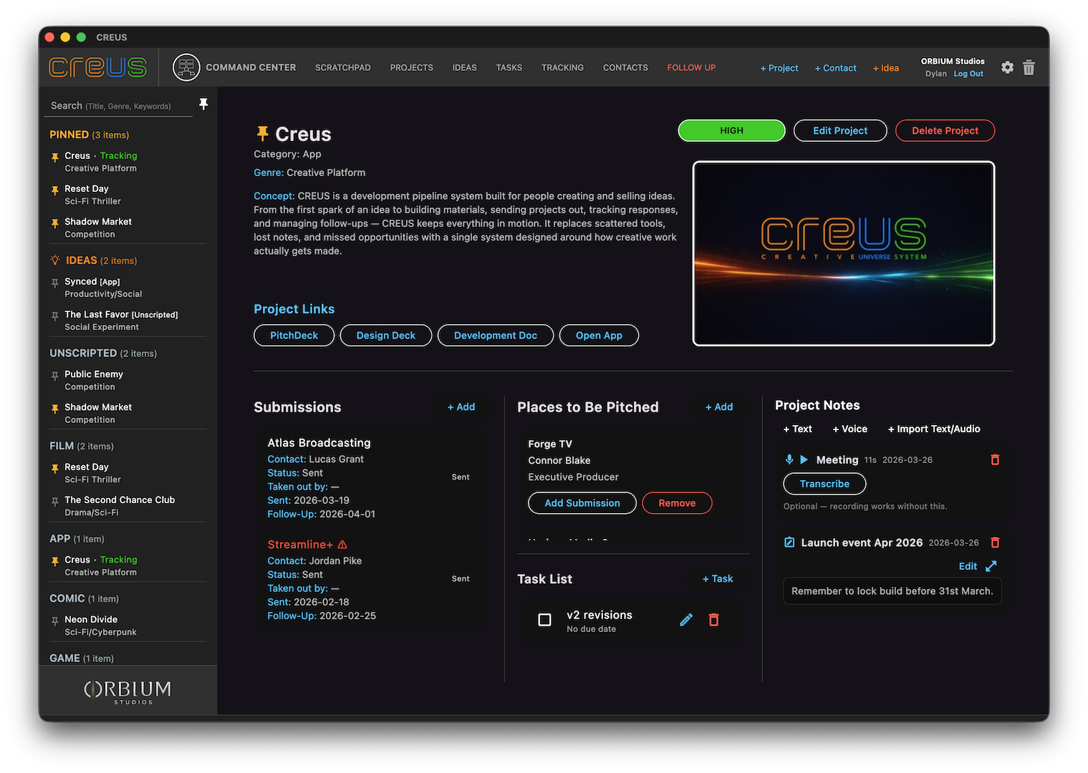The image size is (1088, 773).
Task: Click the pin icon beside the search bar
Action: point(203,104)
